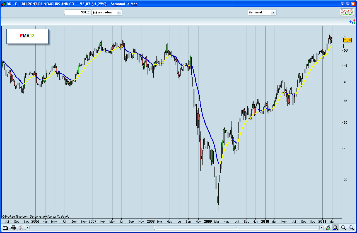
Task: Click the yellow 53,87 price marker
Action: [347, 41]
